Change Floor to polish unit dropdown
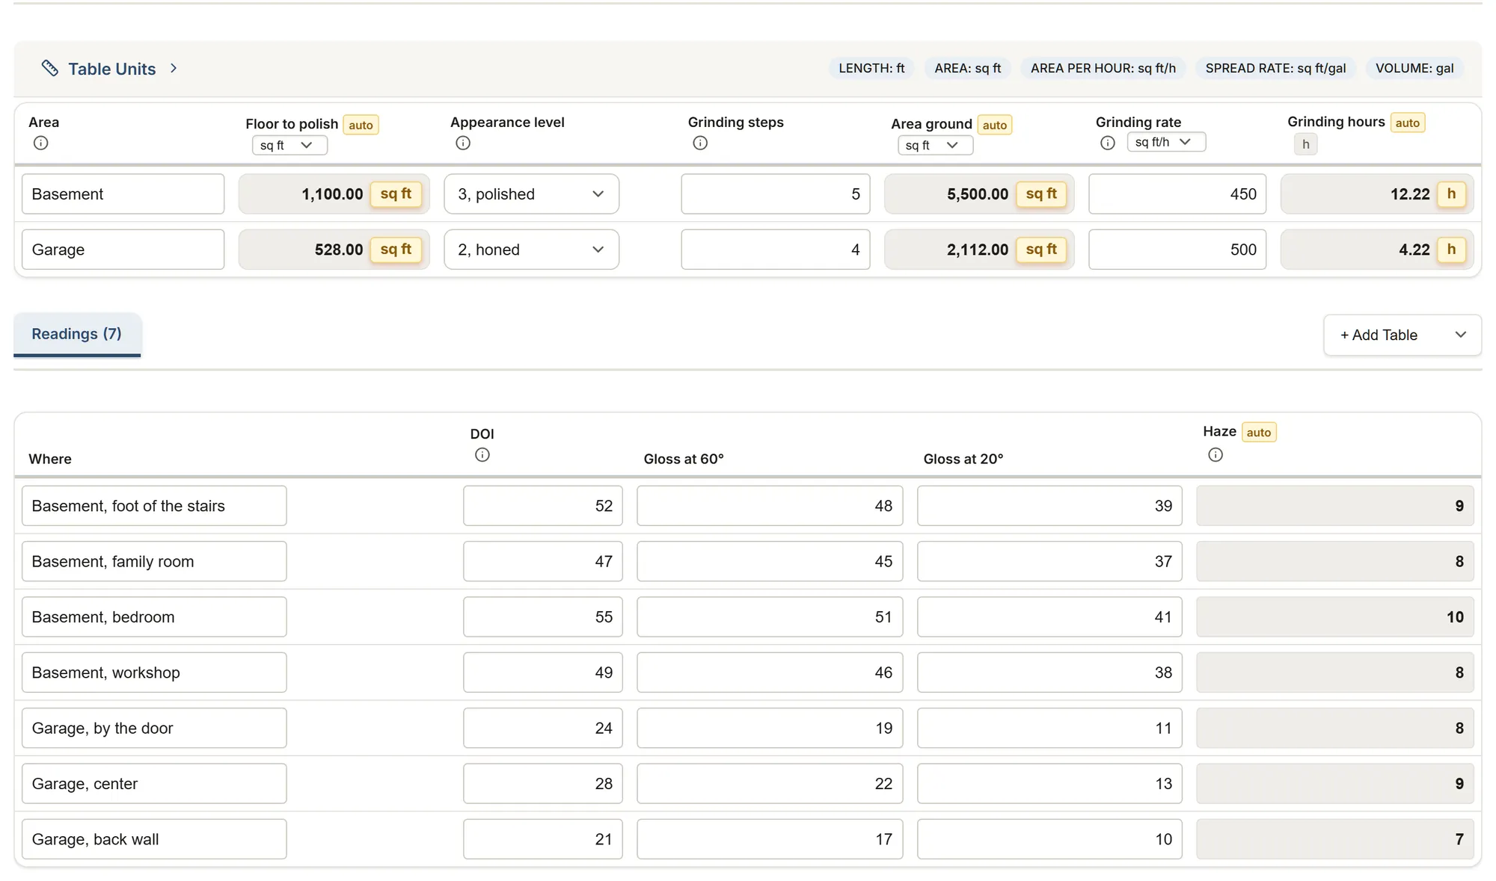1496x881 pixels. point(289,145)
